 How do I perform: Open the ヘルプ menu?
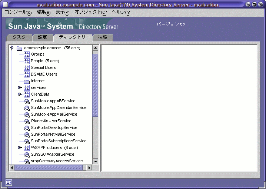[x=121, y=12]
